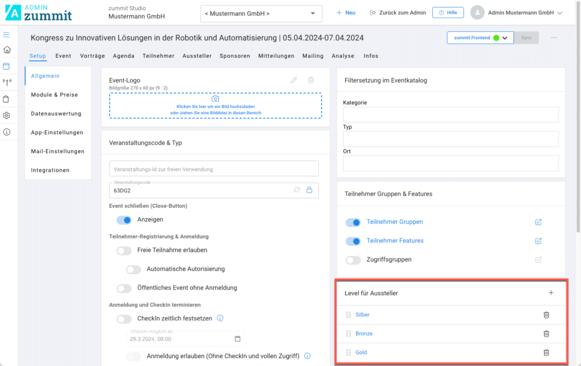Click the Zurück zum Admin link
The image size is (581, 366).
(397, 12)
